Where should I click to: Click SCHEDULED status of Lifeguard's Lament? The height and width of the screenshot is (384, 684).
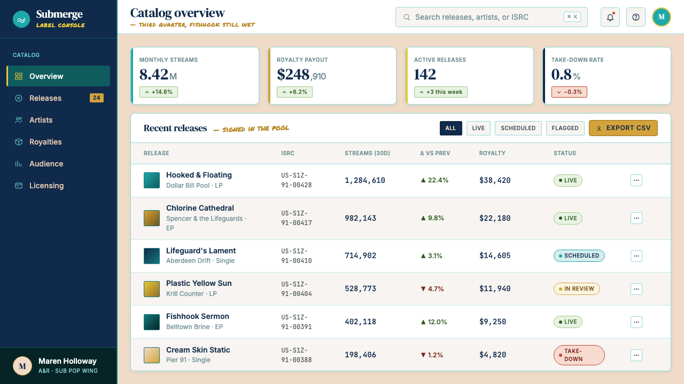[x=579, y=255]
